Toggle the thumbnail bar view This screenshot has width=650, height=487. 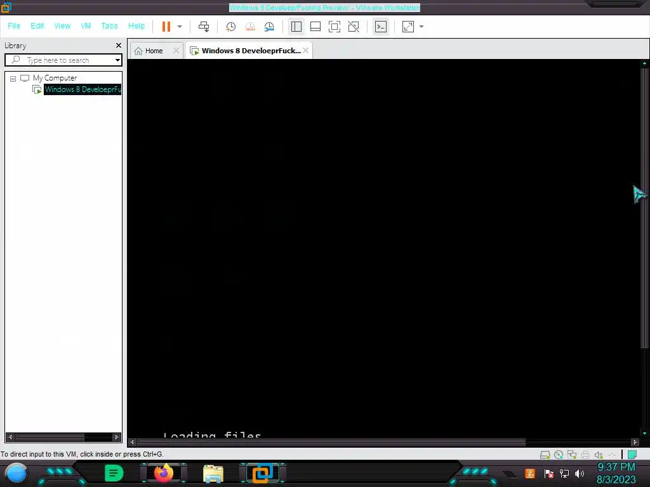315,27
